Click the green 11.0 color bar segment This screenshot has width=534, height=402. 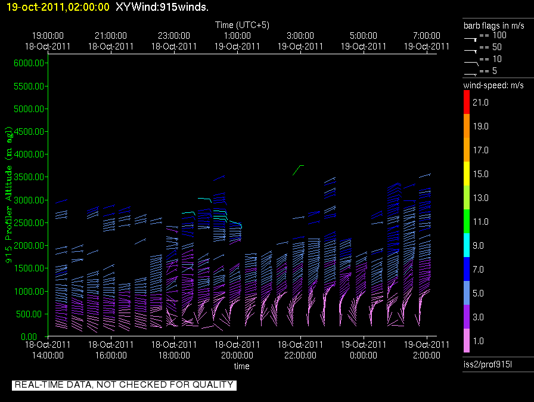[x=466, y=221]
